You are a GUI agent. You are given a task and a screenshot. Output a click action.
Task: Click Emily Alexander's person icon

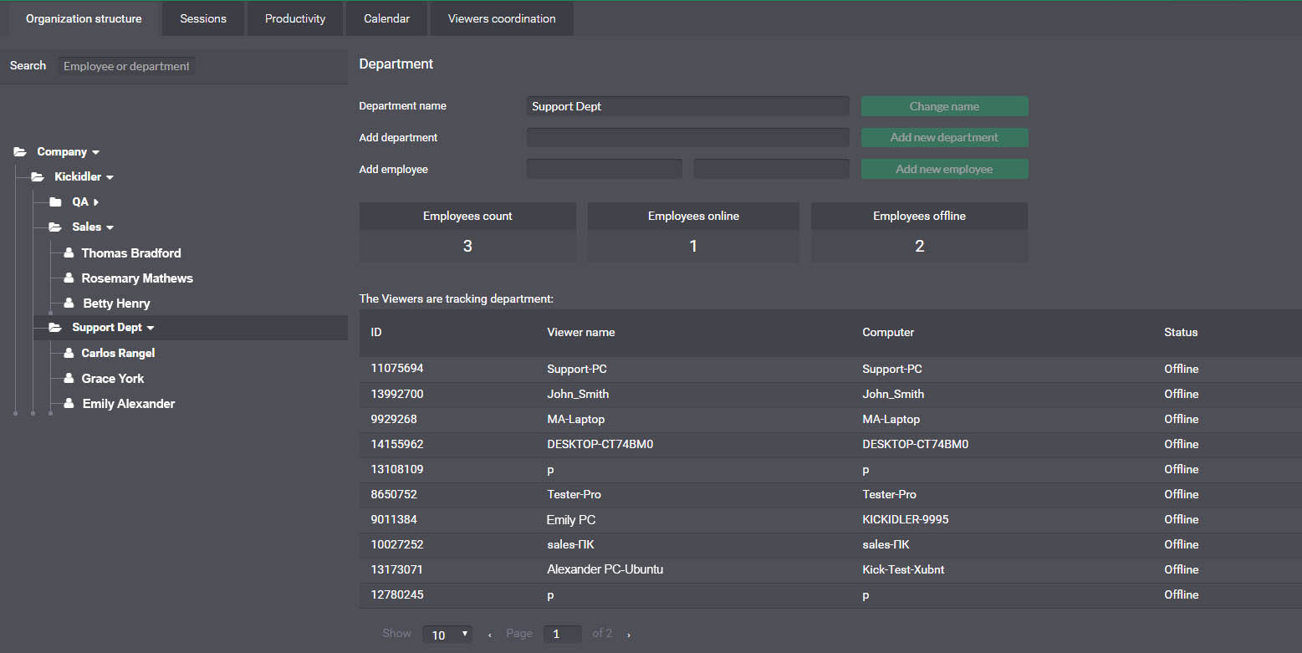pos(69,403)
